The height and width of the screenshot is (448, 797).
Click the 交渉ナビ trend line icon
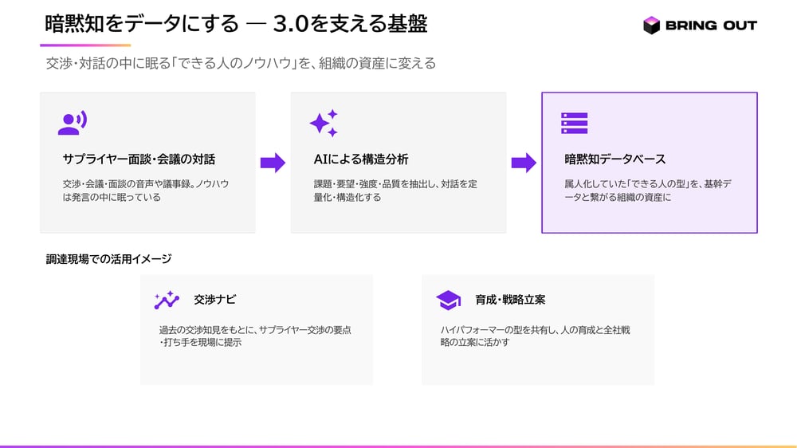[x=167, y=300]
